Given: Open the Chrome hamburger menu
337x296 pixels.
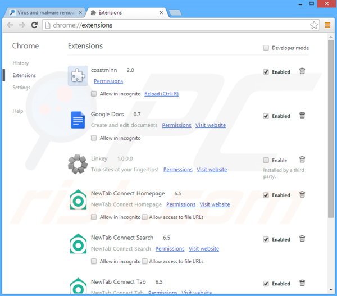Looking at the screenshot, I should point(327,25).
